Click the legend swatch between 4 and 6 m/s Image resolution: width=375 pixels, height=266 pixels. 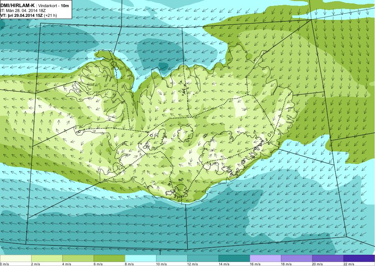click(78, 259)
